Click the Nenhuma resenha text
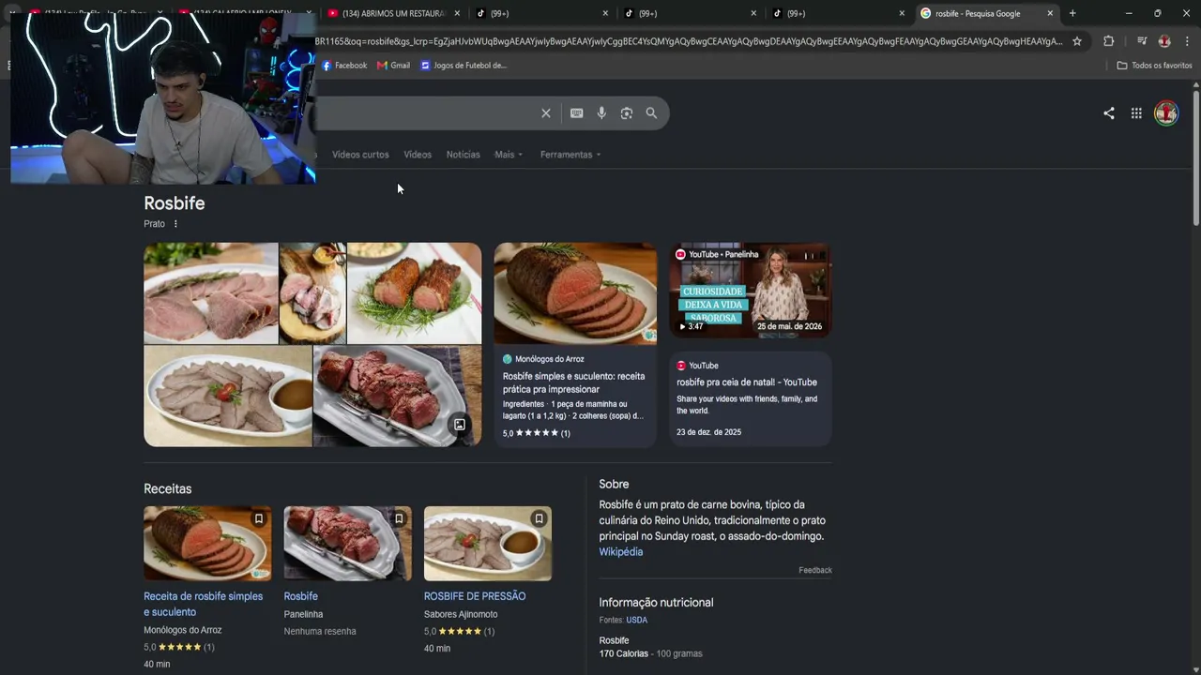Screen dimensions: 1201x675 320,632
